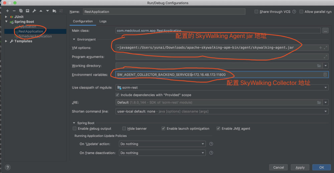Select SchedulerApplication in the configuration tree
The width and height of the screenshot is (334, 173).
[x=35, y=36]
